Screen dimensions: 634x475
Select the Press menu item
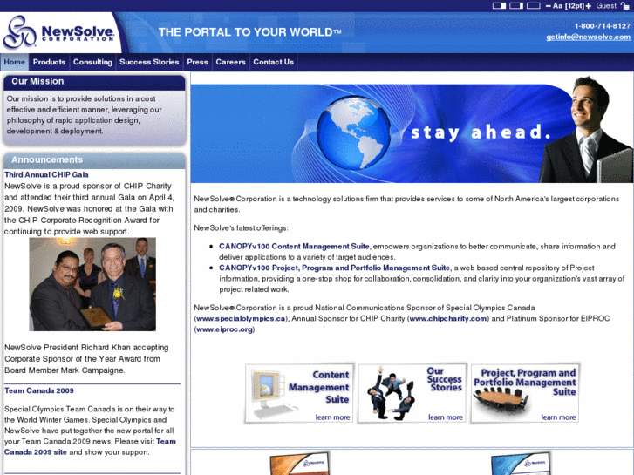coord(197,62)
